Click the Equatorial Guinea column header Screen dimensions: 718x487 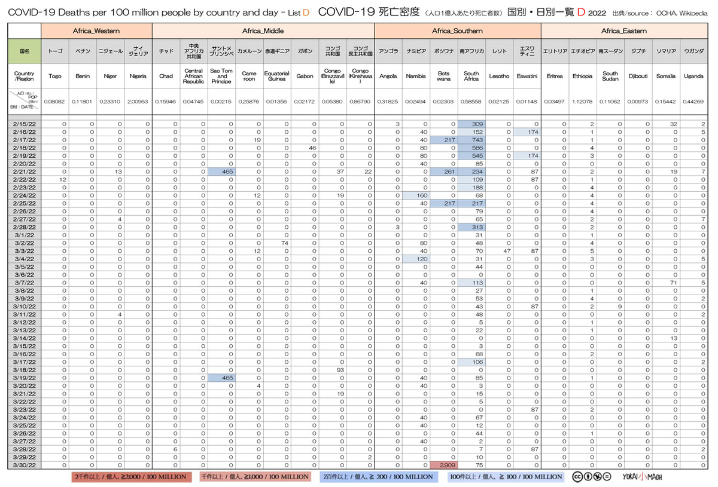click(x=277, y=76)
